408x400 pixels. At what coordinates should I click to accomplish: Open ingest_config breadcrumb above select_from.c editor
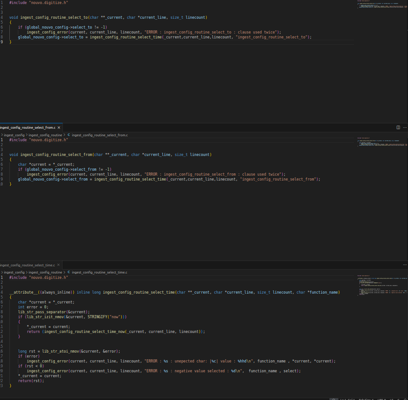[14, 135]
